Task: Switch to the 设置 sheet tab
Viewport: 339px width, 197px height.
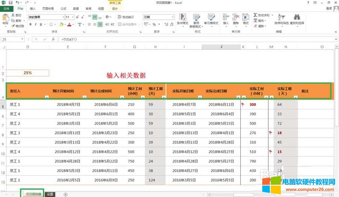Action: [x=50, y=194]
